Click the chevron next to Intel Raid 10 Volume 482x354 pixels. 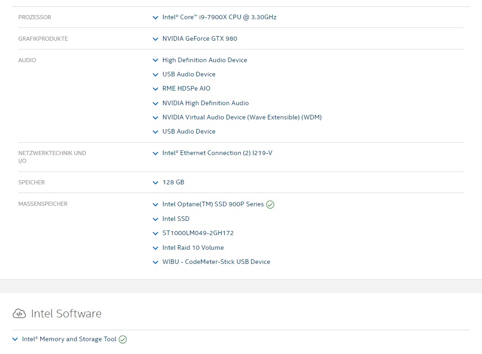(x=155, y=247)
